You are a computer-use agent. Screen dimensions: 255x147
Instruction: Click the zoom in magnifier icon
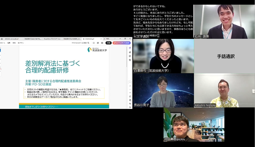pos(130,104)
